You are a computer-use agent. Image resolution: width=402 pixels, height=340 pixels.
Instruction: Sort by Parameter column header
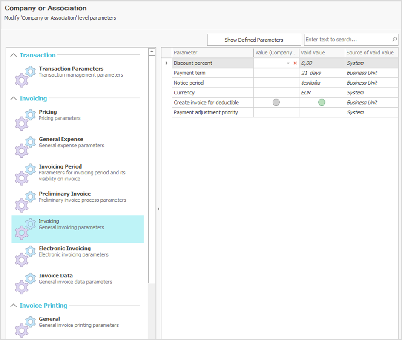tap(212, 53)
